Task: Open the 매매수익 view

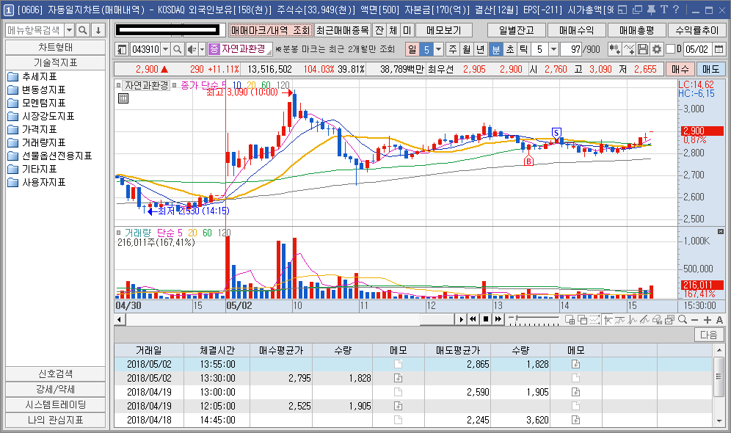Action: [x=577, y=30]
